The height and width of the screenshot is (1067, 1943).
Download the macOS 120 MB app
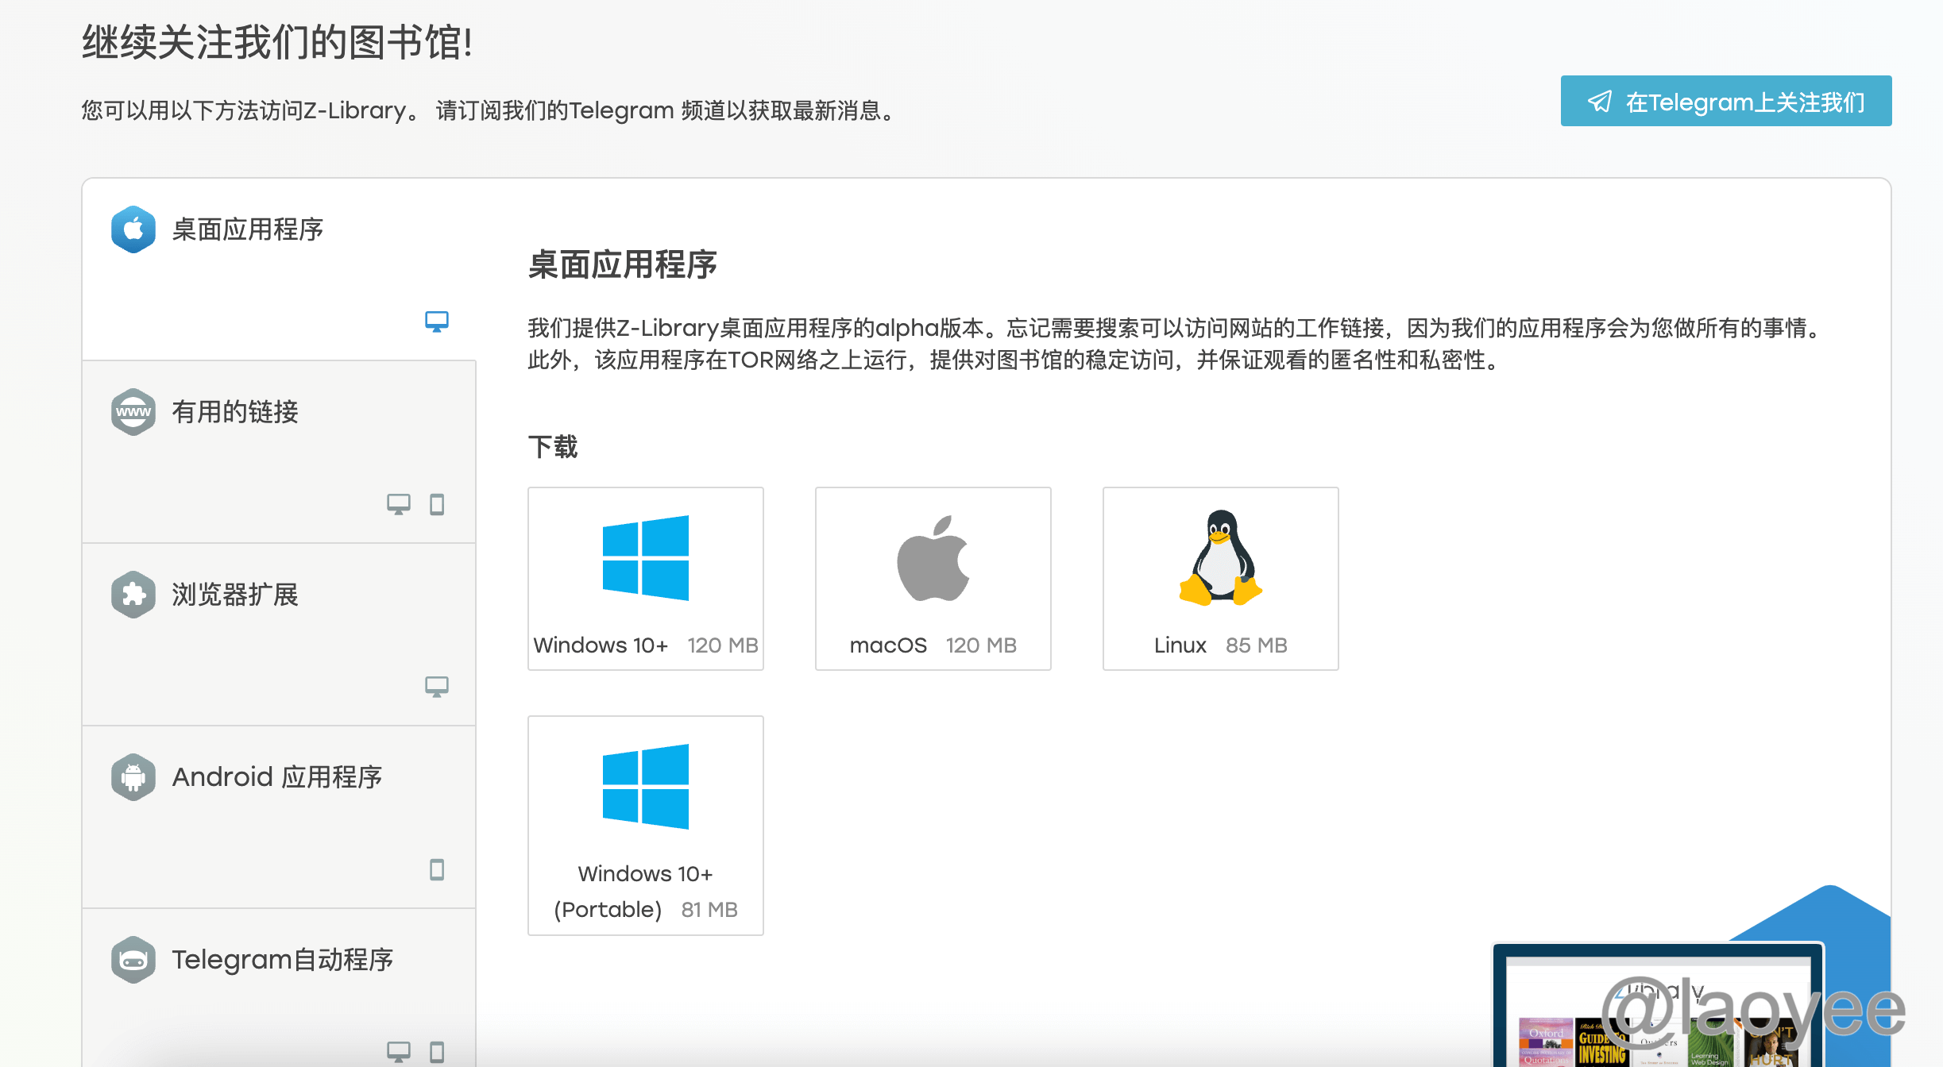coord(933,645)
